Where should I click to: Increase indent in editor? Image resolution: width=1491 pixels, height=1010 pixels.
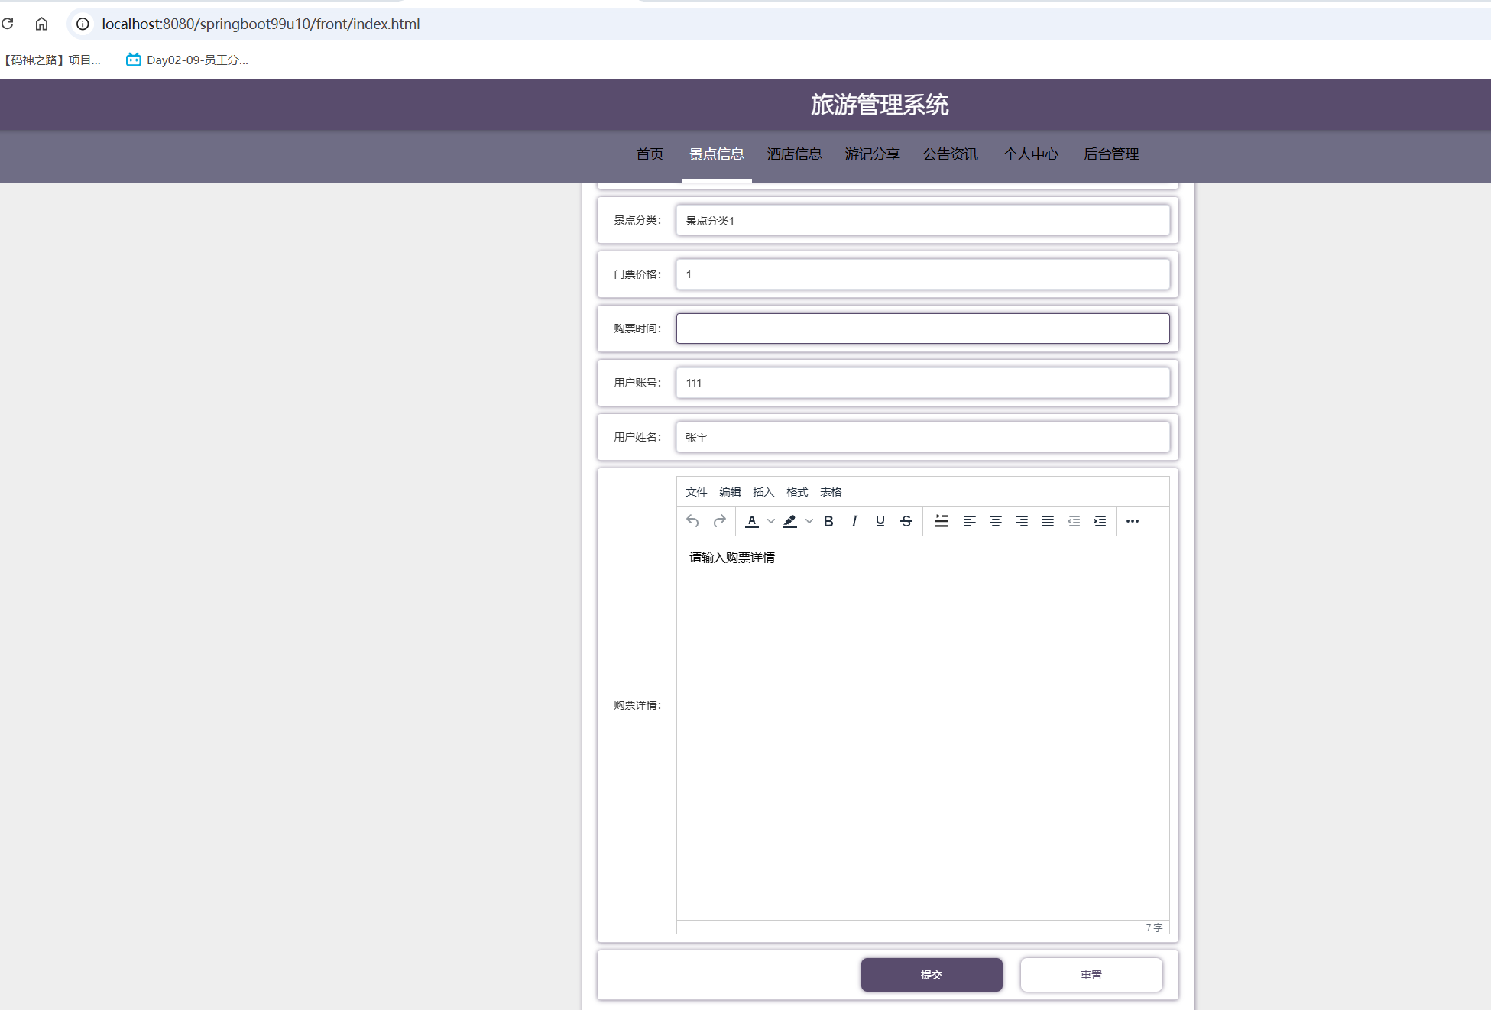(x=1100, y=521)
